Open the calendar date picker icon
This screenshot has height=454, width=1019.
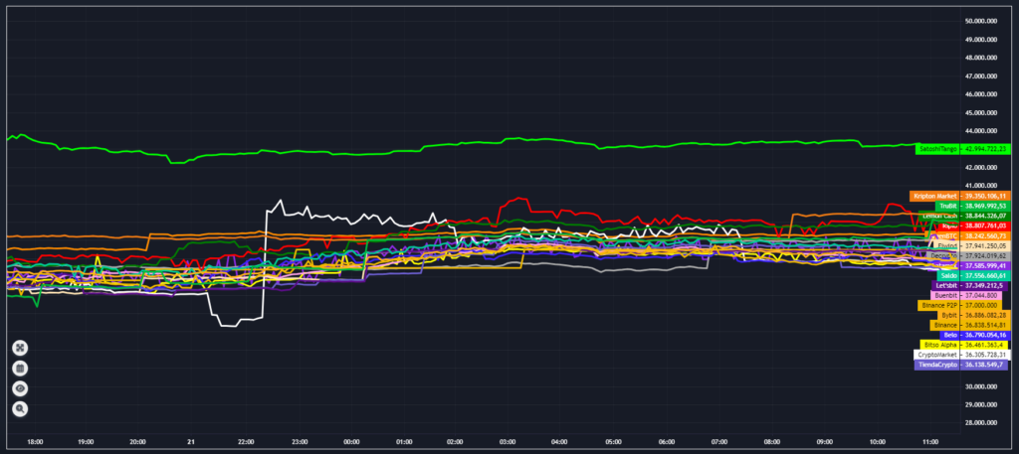20,368
